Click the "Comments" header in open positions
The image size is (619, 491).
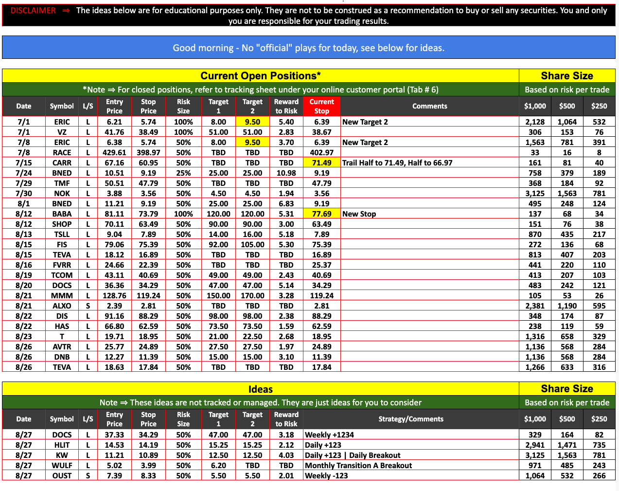tap(429, 106)
